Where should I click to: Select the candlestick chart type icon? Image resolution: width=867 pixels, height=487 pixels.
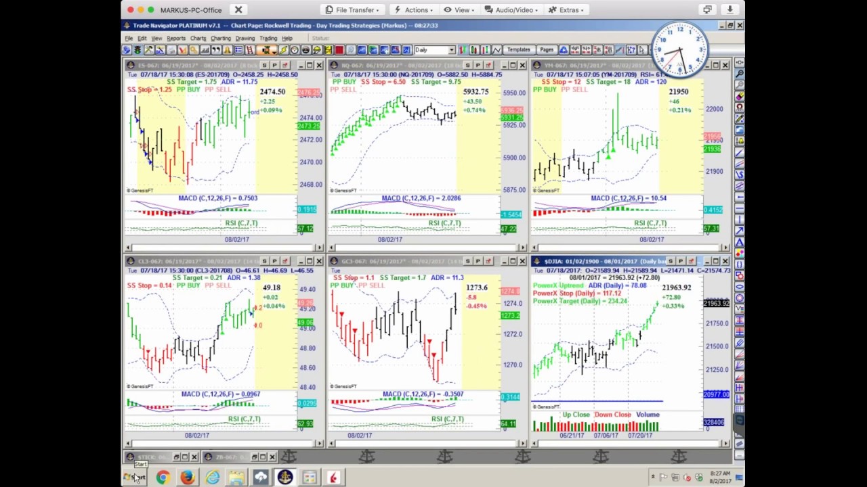point(473,50)
